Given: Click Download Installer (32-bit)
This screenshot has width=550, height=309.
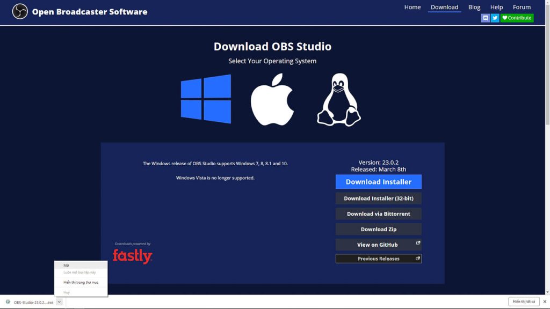Looking at the screenshot, I should coord(379,198).
